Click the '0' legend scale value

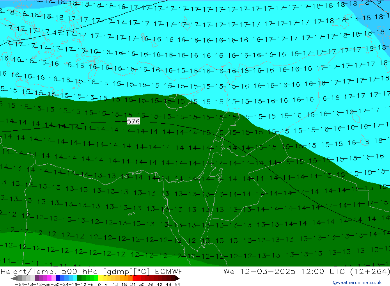pos(99,284)
